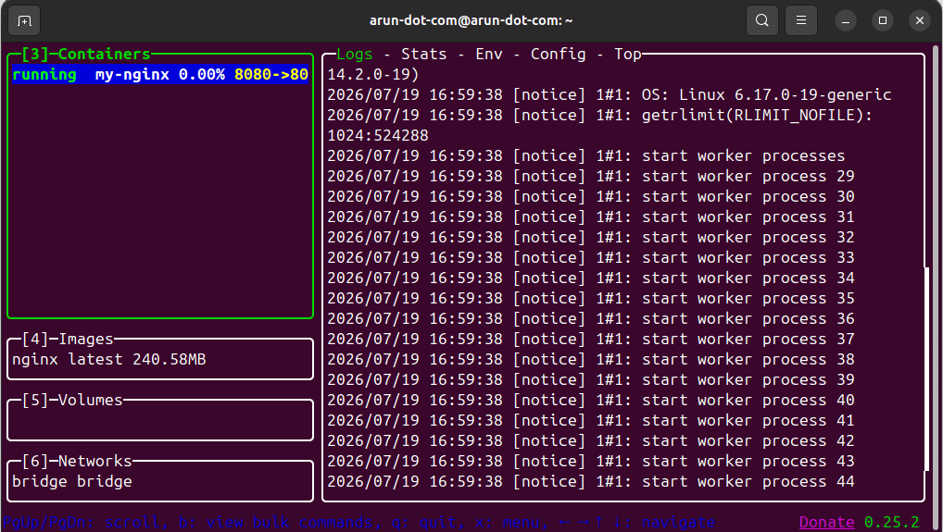This screenshot has width=943, height=532.
Task: Open the Config tab
Action: pos(558,54)
